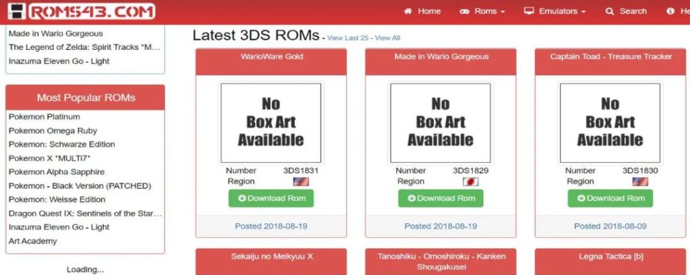Screen dimensions: 690x275
Task: Expand the Roms dropdown menu
Action: click(482, 11)
